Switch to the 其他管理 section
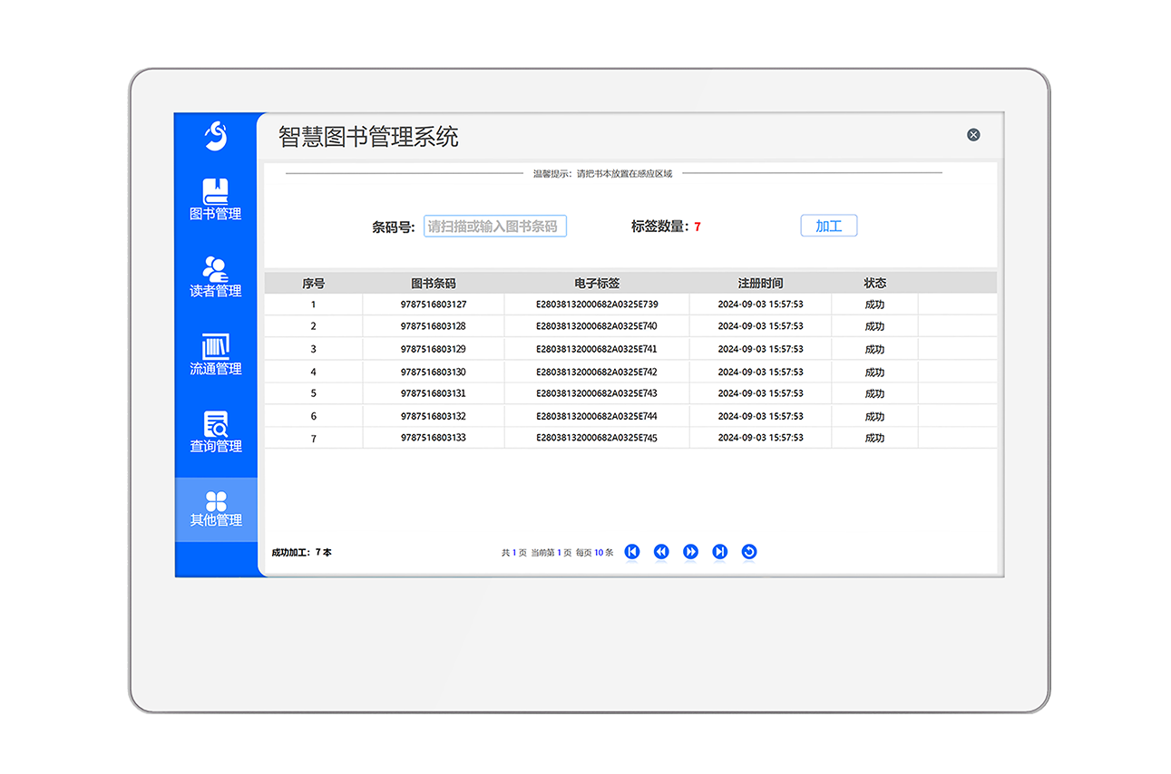 point(215,519)
